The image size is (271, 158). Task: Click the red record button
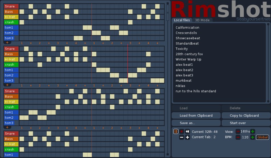[181, 132]
